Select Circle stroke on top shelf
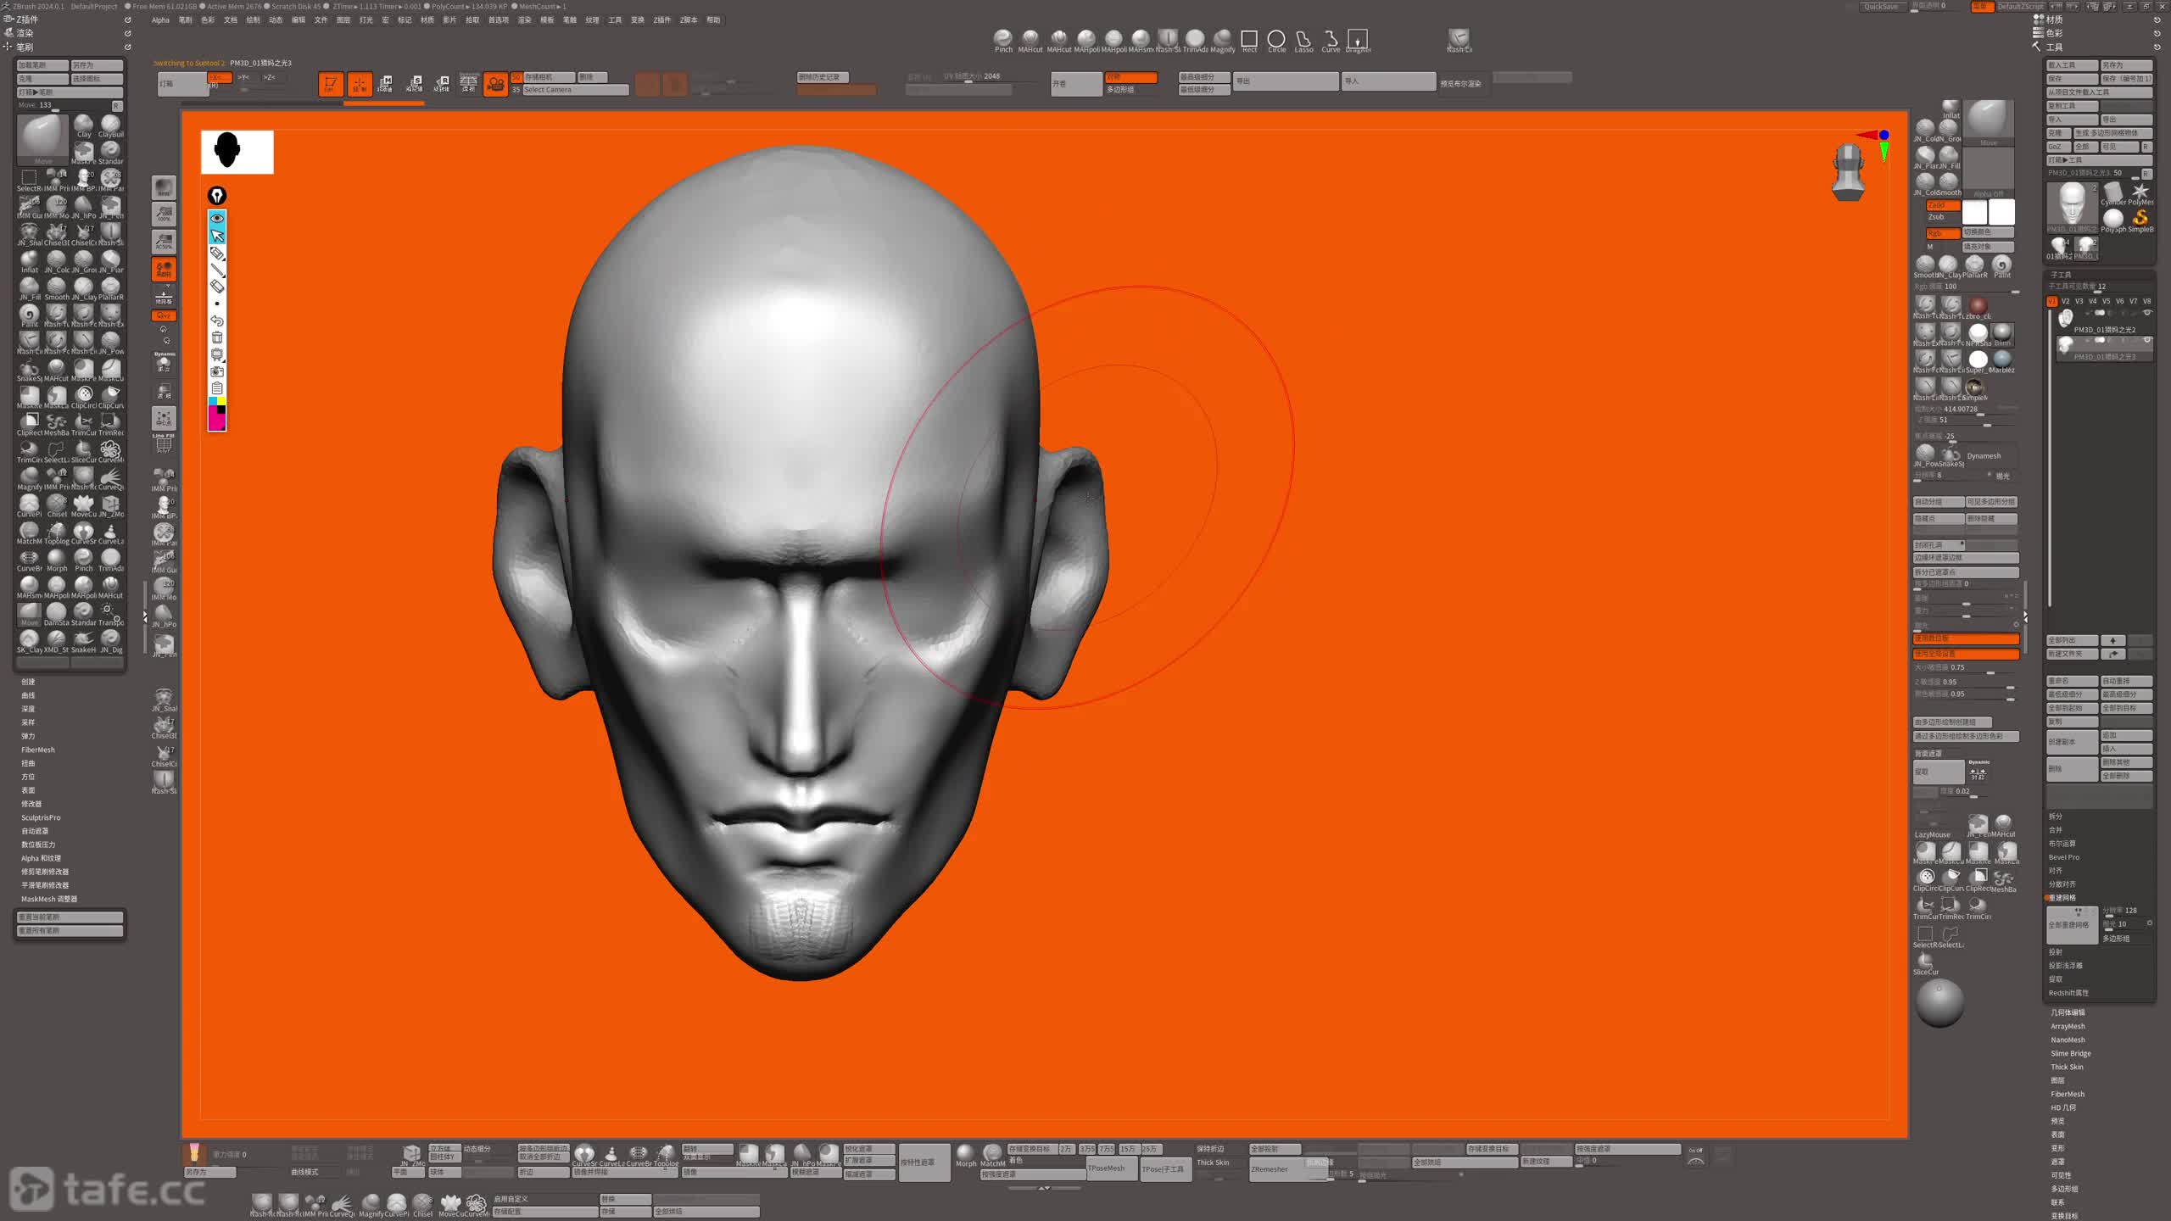This screenshot has height=1221, width=2171. tap(1276, 40)
